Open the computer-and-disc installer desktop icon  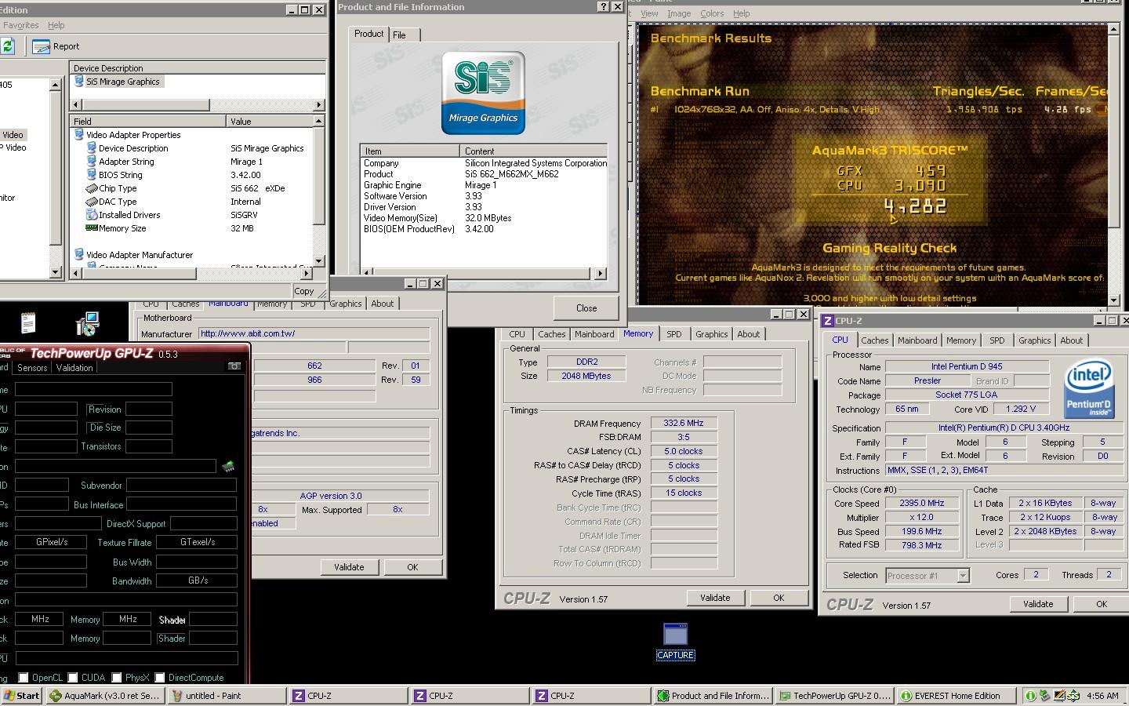[87, 323]
